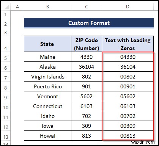Select row 8 header
Screen dimensions: 159x146
click(x=6, y=86)
